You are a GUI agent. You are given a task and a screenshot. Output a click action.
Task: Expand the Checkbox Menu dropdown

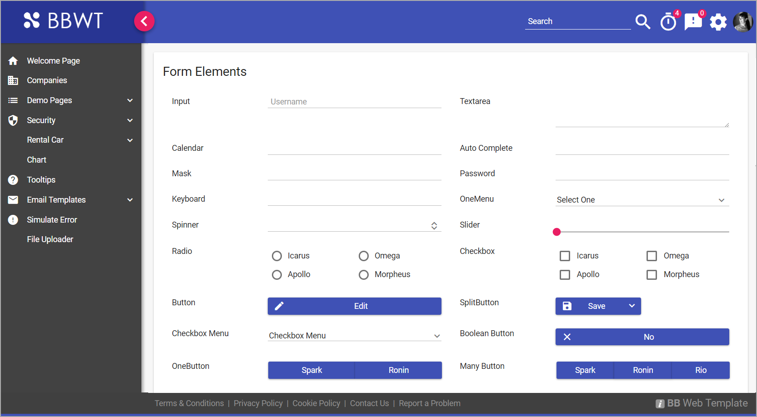(x=354, y=335)
